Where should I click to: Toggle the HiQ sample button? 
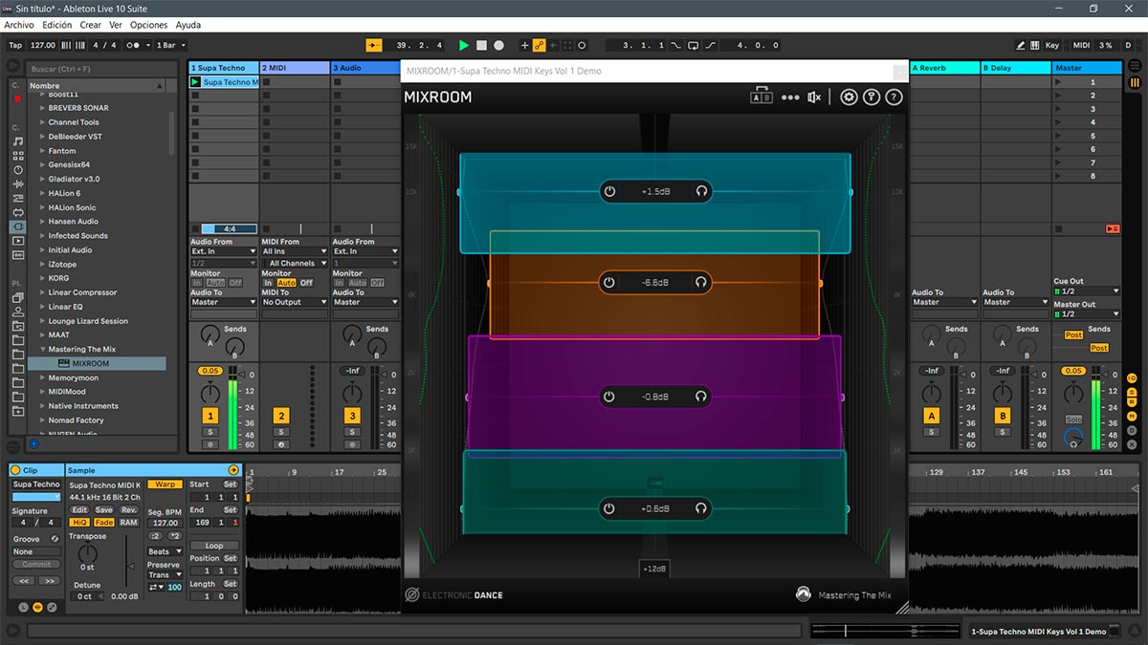[x=79, y=523]
